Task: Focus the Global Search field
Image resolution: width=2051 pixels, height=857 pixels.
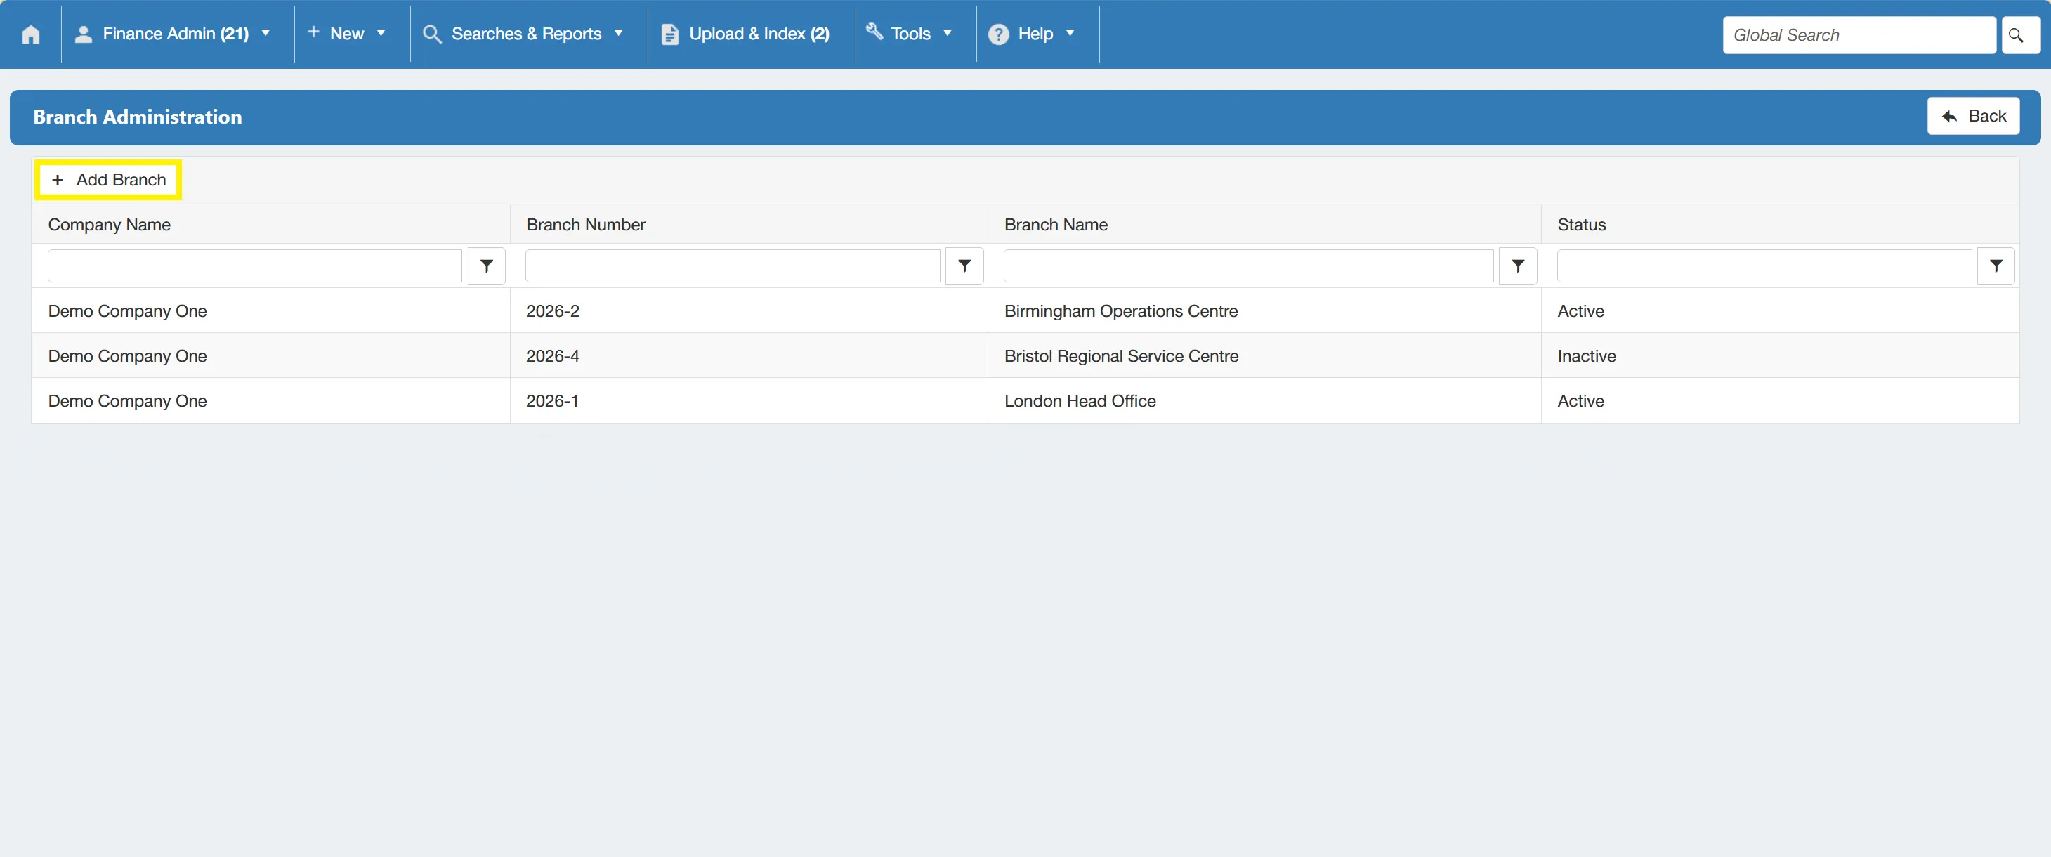Action: [1859, 35]
